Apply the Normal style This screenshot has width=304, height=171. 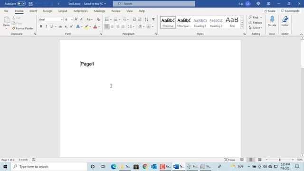click(168, 22)
